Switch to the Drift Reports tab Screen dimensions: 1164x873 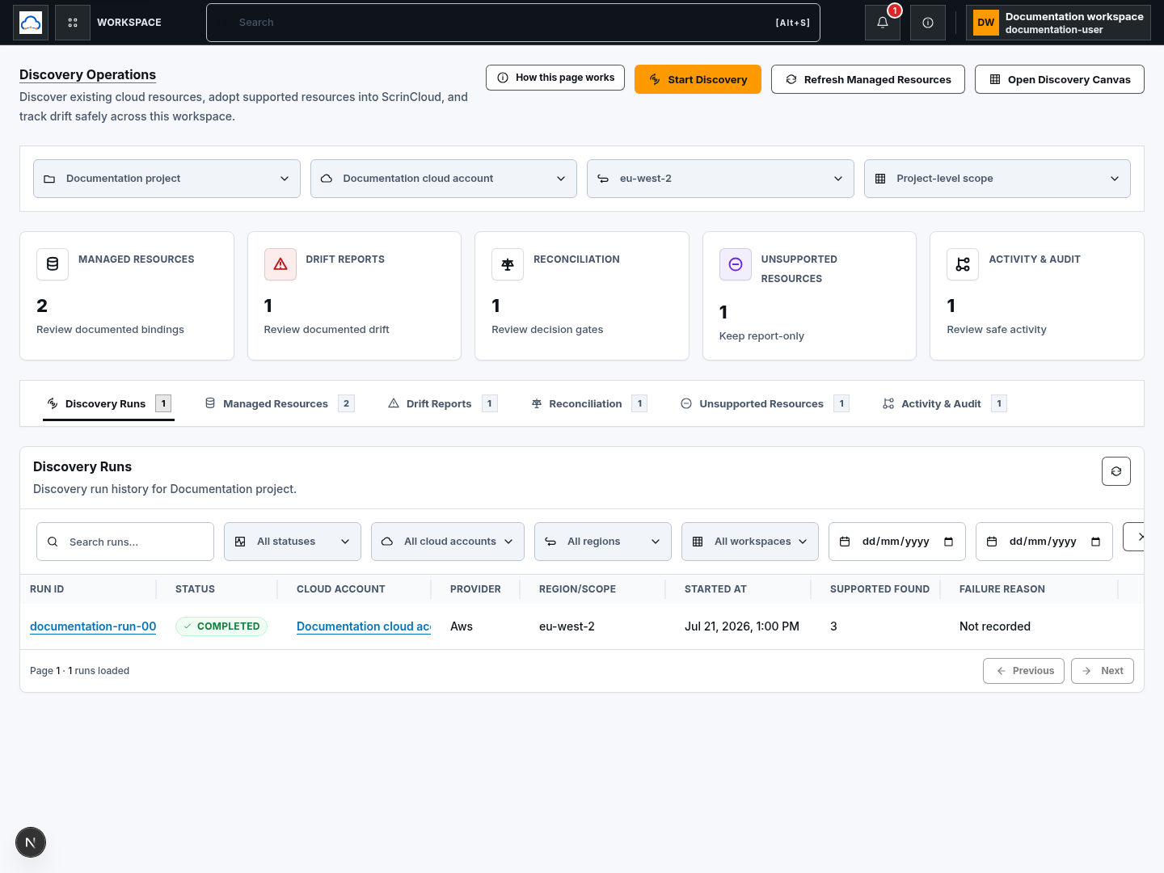[x=442, y=403]
